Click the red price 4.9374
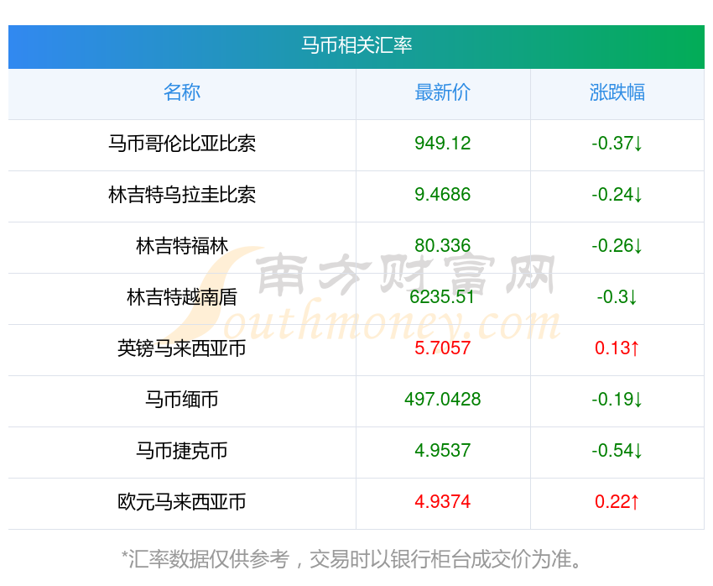Screen dimensions: 713x586 pyautogui.click(x=442, y=502)
